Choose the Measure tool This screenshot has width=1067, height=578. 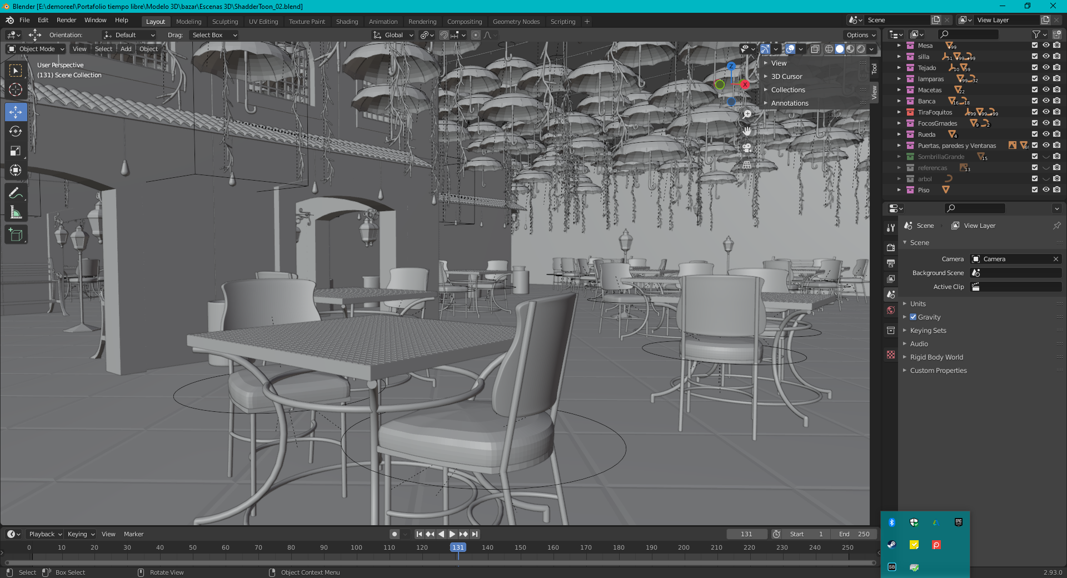pos(16,213)
